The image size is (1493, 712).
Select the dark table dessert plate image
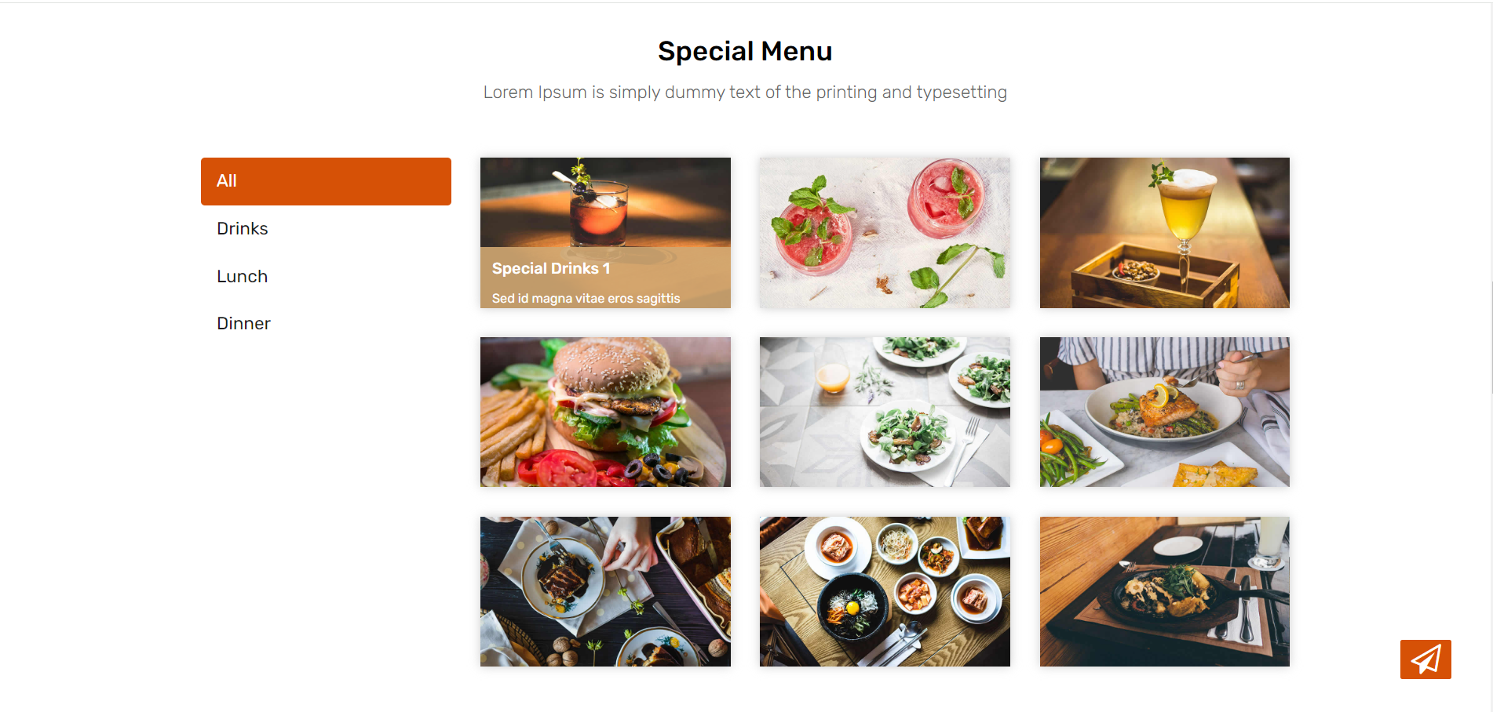coord(605,591)
